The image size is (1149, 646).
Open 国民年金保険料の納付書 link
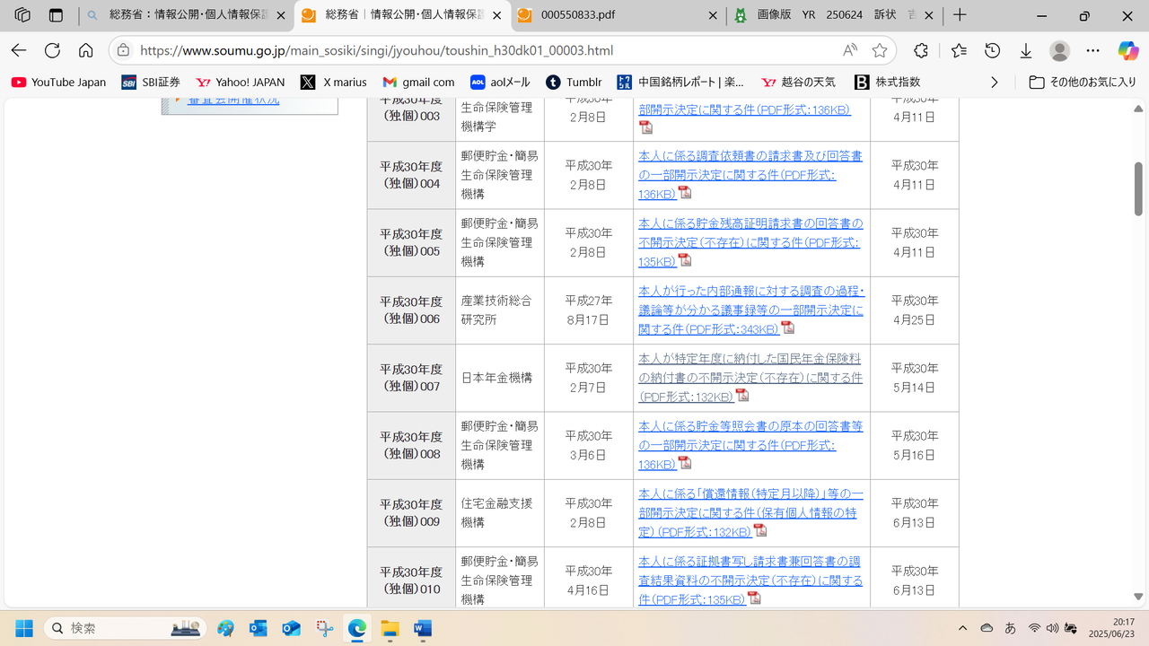click(x=750, y=378)
